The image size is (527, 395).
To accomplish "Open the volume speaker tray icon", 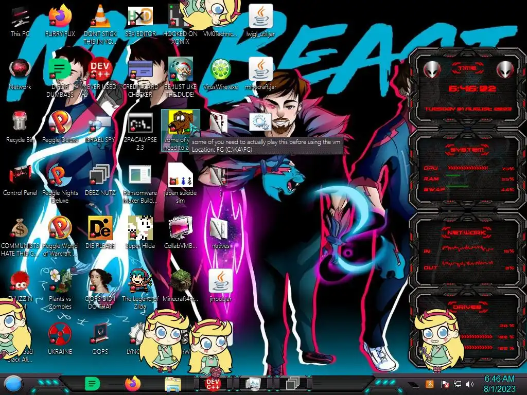I will (470, 384).
